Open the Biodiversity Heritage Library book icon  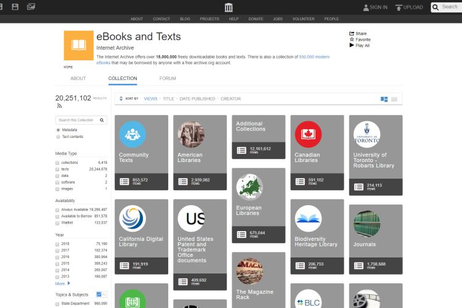(308, 219)
